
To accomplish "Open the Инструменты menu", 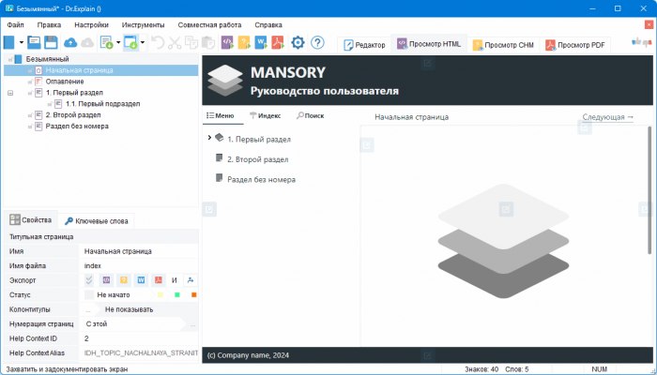I will click(144, 25).
